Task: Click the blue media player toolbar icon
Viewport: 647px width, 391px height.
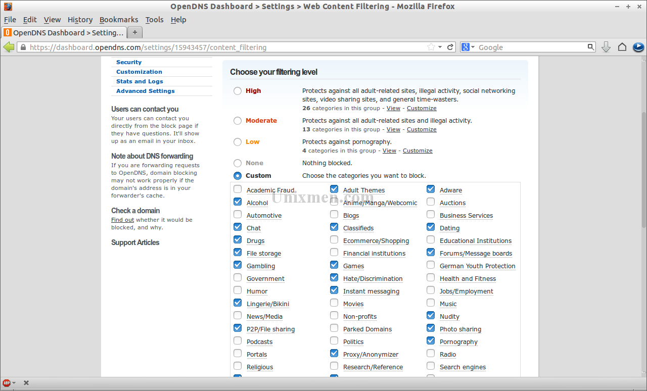Action: click(638, 47)
